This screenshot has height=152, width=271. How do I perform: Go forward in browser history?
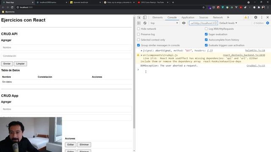click(x=8, y=8)
